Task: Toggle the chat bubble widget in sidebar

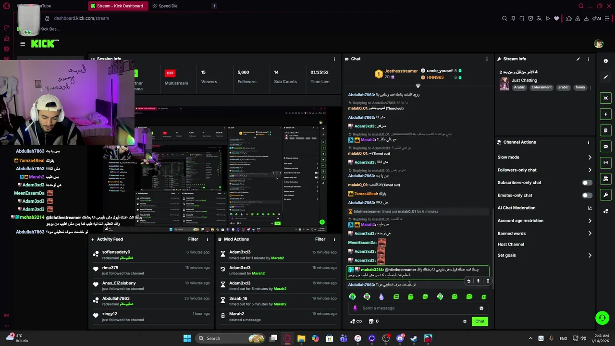Action: pos(605,147)
